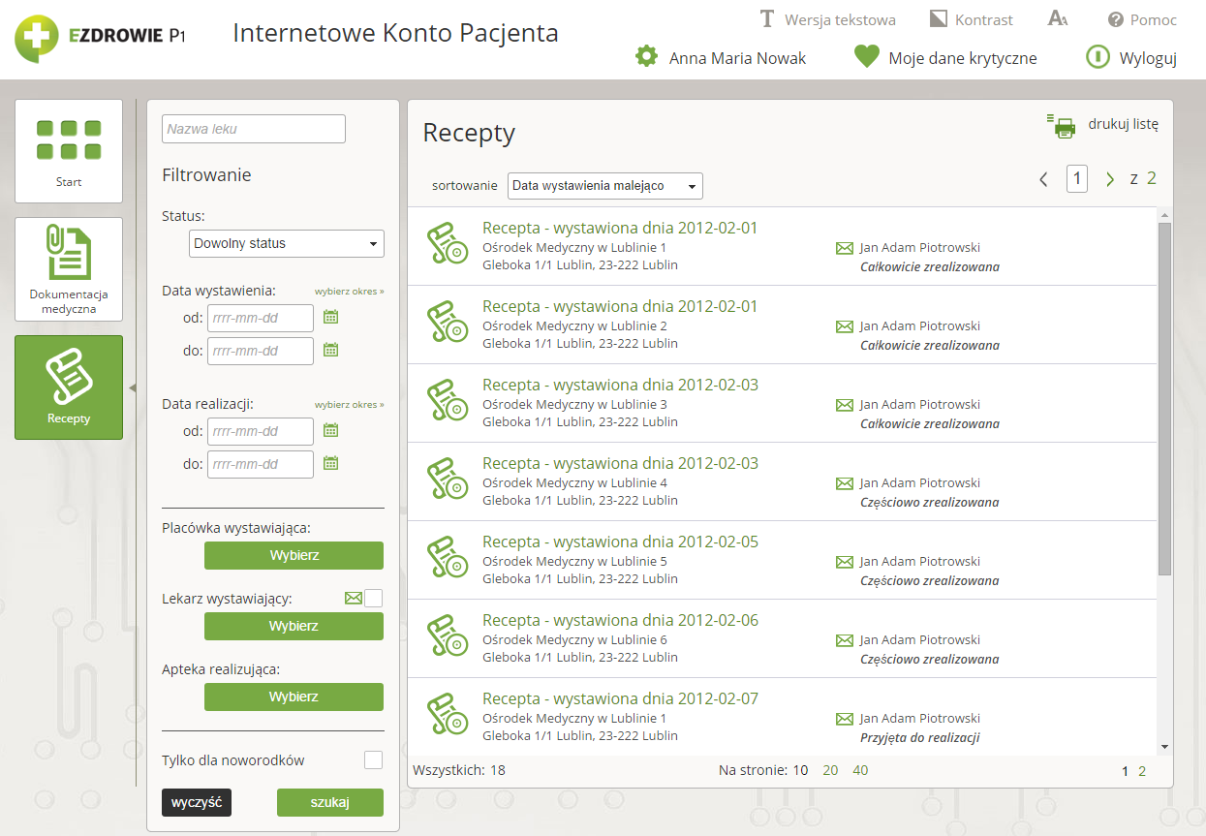Go to page 2 at bottom
Screen dimensions: 1206x836
[x=1142, y=772]
